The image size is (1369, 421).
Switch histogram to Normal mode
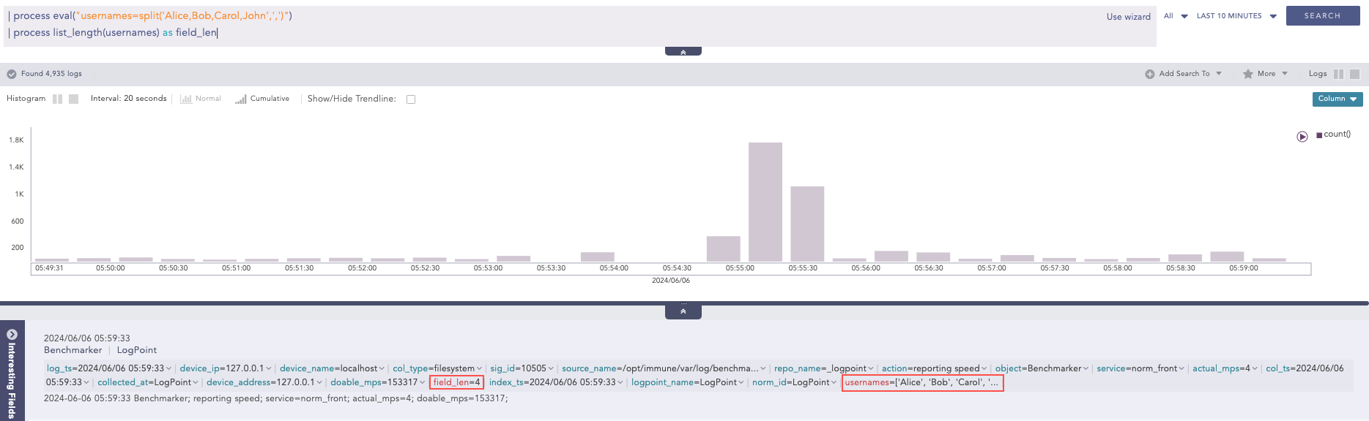pos(201,99)
